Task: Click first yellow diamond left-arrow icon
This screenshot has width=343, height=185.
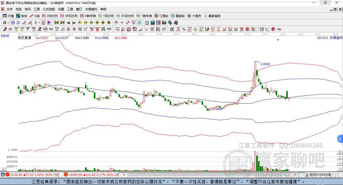Action: coord(80,23)
